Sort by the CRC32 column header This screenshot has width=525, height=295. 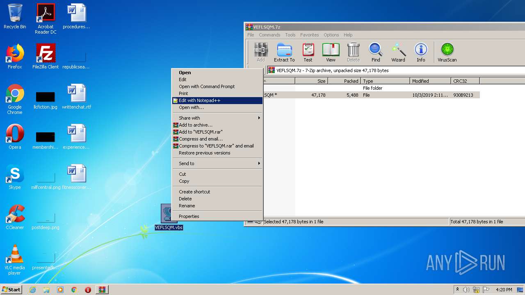[x=465, y=81]
